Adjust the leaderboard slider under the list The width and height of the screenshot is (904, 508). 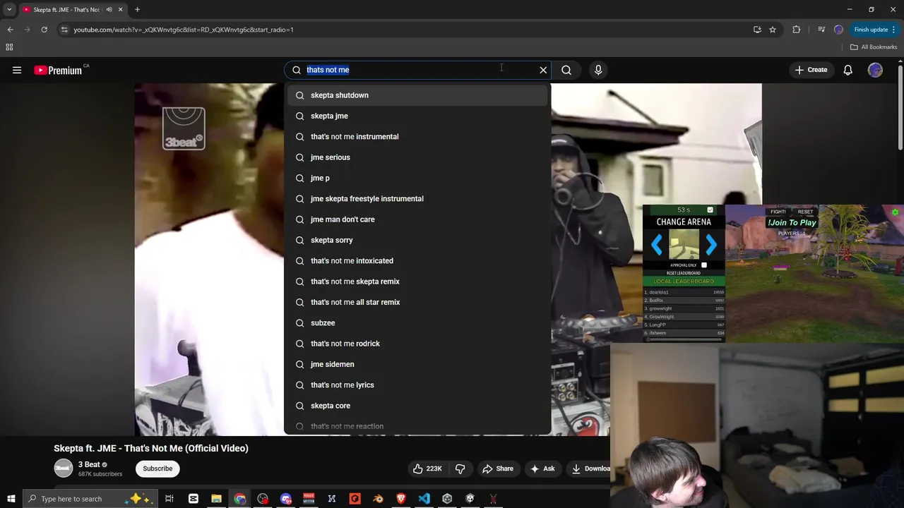tap(684, 339)
